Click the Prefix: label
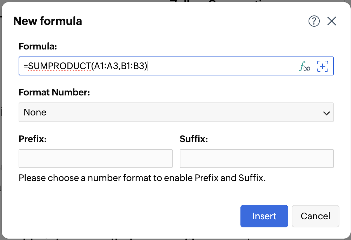Image resolution: width=351 pixels, height=240 pixels. 33,139
